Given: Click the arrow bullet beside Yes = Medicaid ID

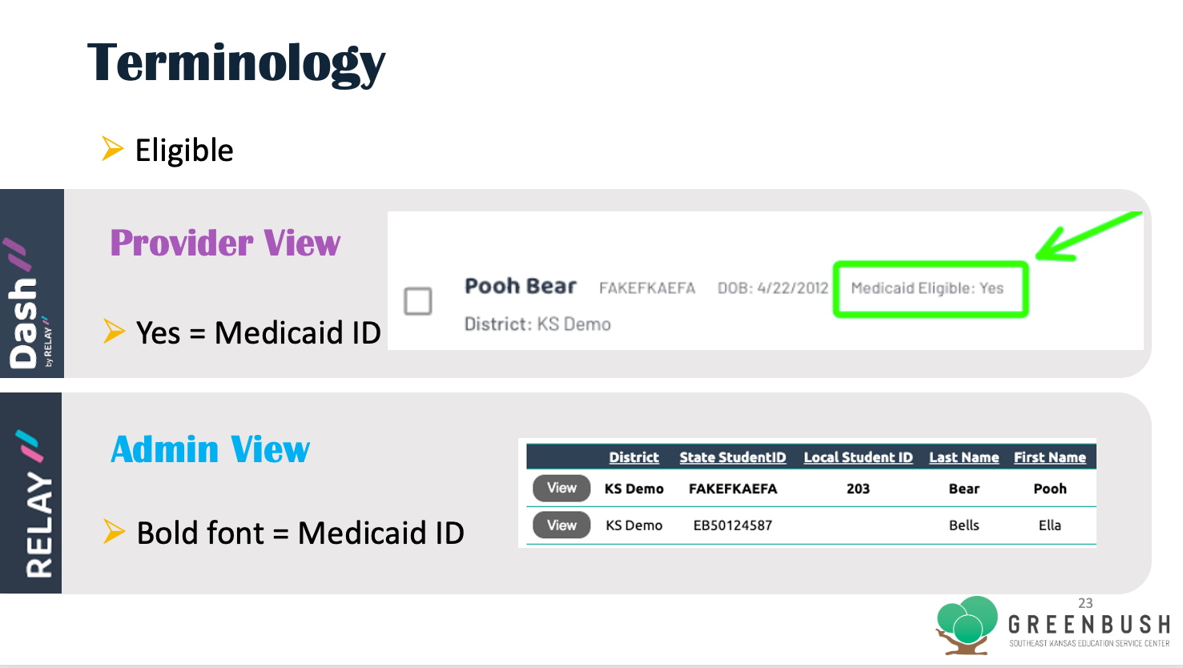Looking at the screenshot, I should pyautogui.click(x=115, y=332).
